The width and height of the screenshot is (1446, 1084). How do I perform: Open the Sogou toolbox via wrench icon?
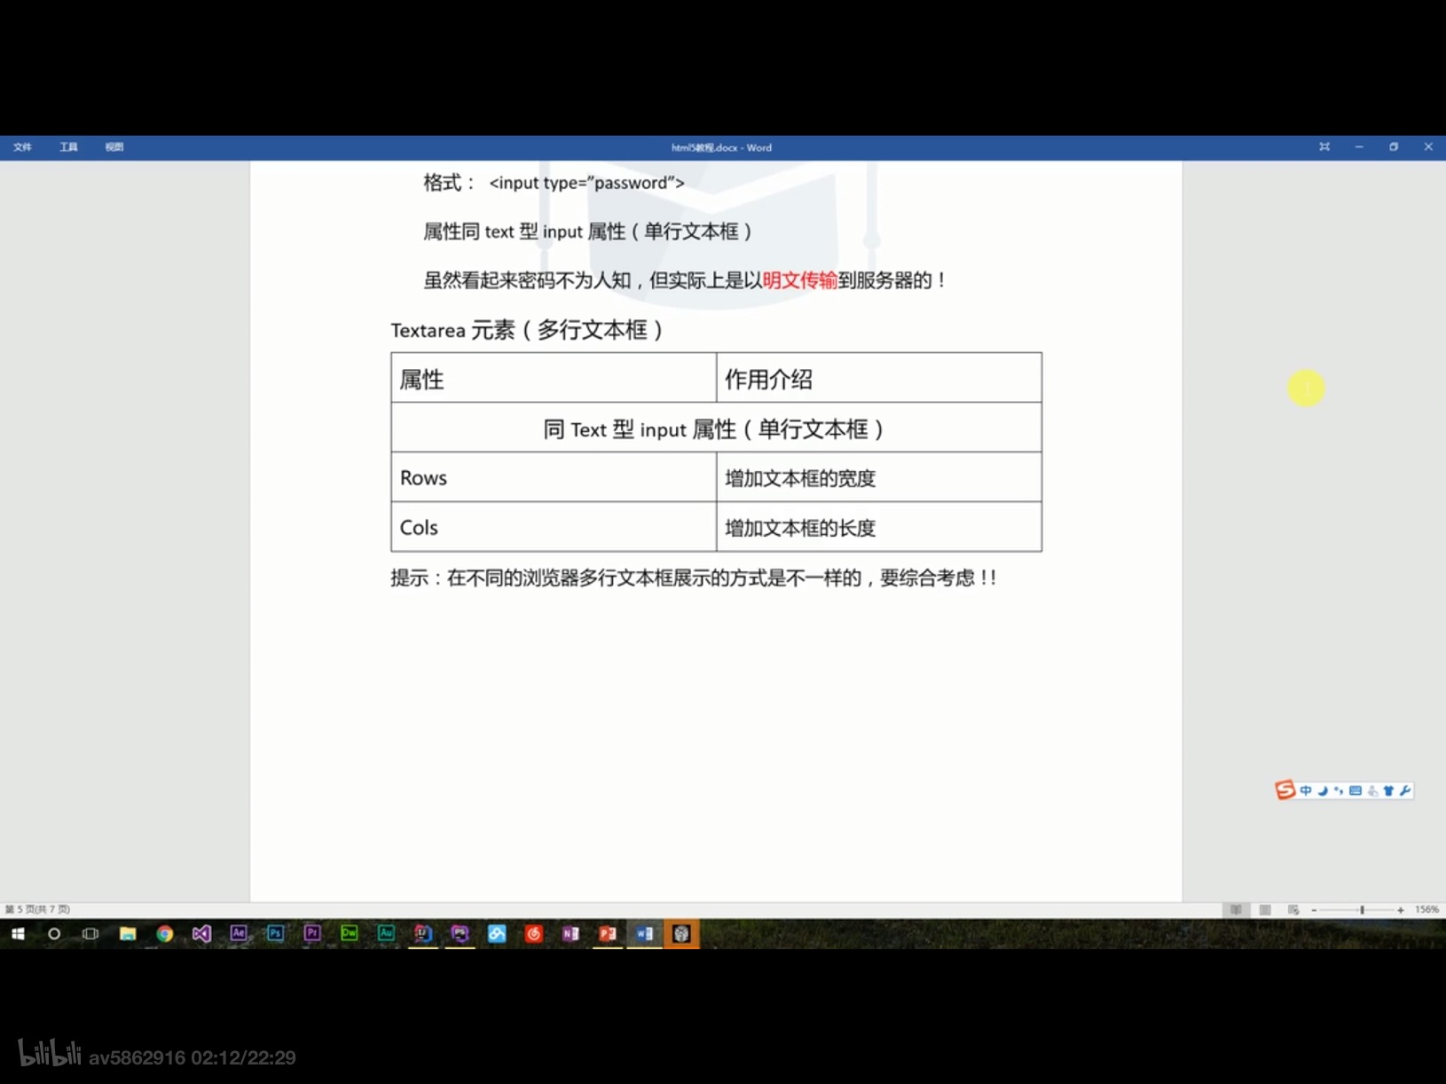click(x=1404, y=790)
